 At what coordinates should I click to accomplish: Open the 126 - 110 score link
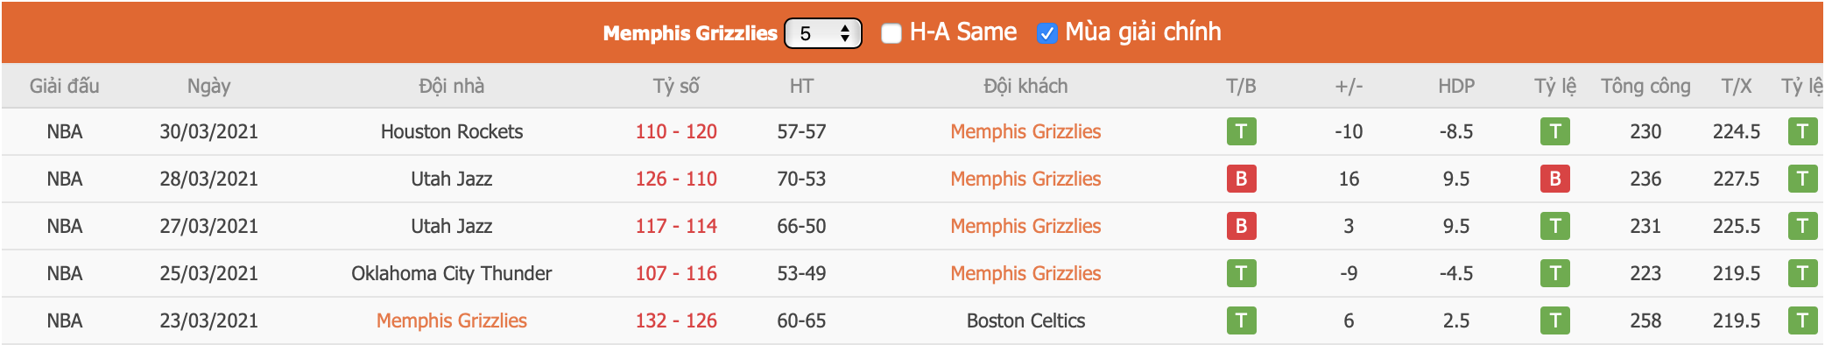tap(676, 179)
